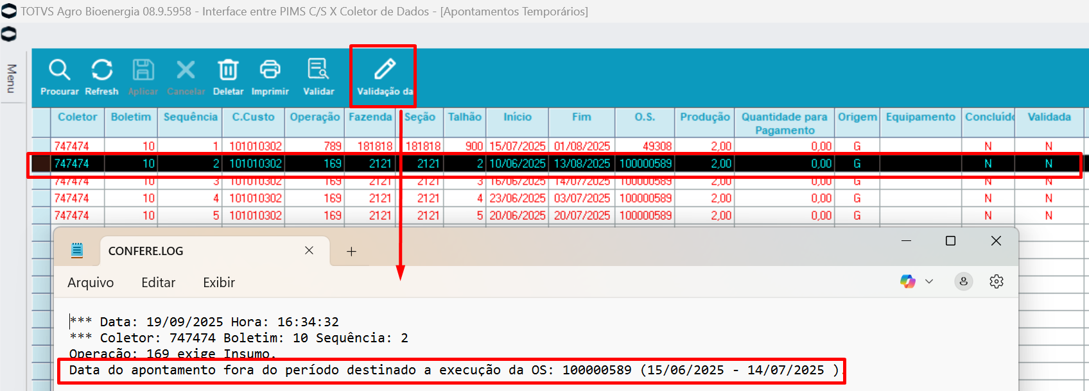Click the Validação da pencil icon
1089x391 pixels.
(385, 69)
